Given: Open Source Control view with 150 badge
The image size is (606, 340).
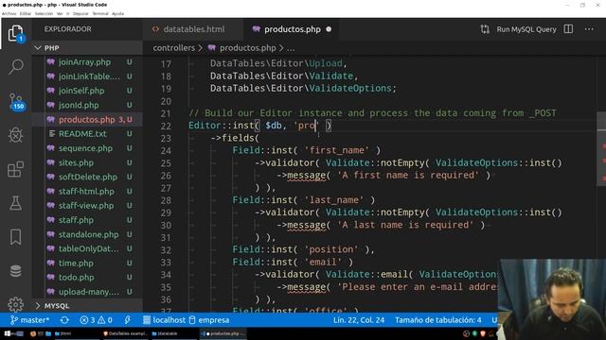Looking at the screenshot, I should [x=16, y=101].
